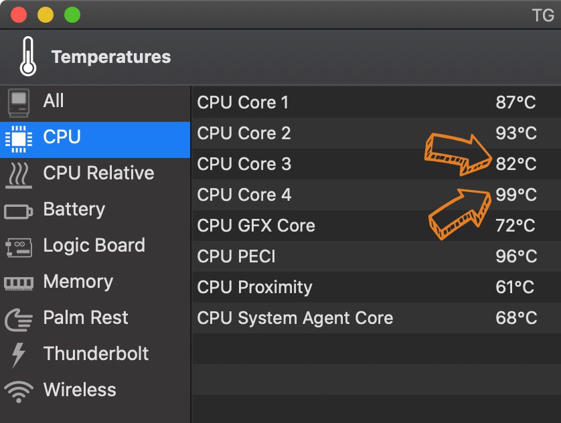561x423 pixels.
Task: Click the Palm Rest hand icon
Action: coord(19,320)
